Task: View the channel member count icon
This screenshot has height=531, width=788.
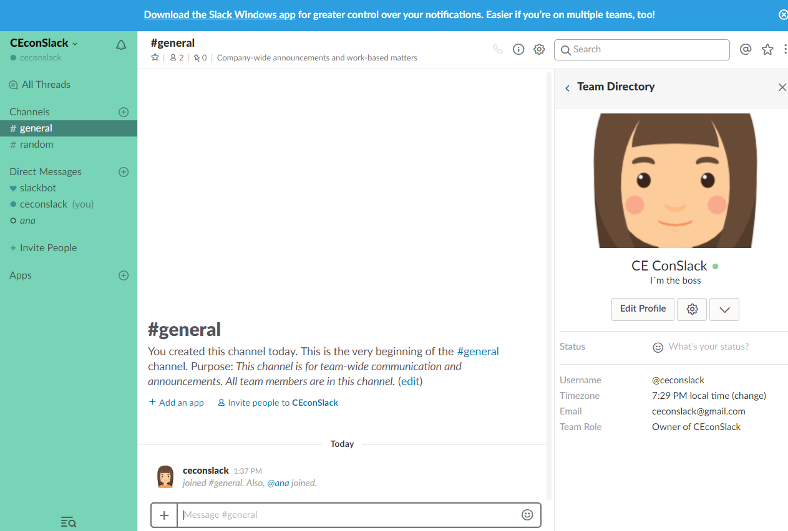Action: (177, 57)
